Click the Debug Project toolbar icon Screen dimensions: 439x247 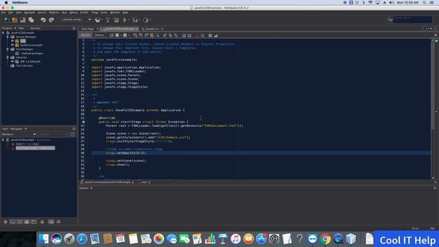[135, 20]
